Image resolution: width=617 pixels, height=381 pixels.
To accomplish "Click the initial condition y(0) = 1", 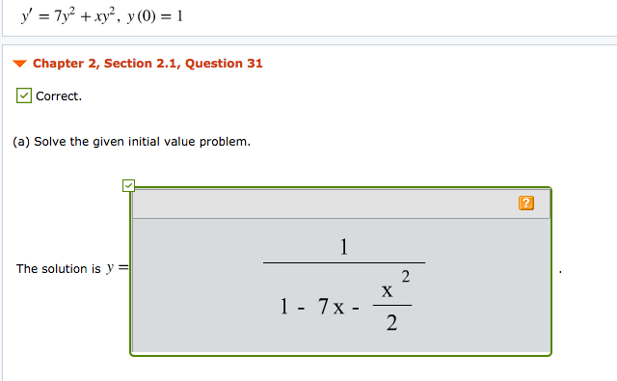I will (x=155, y=16).
